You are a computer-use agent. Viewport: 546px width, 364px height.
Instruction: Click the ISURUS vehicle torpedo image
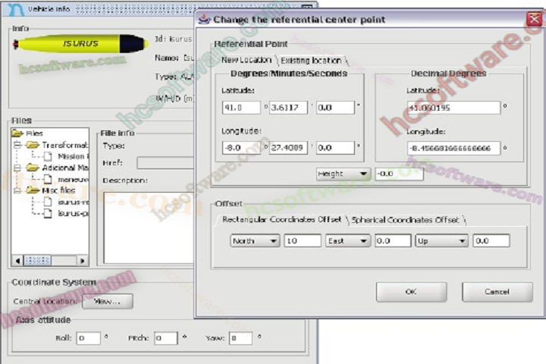80,43
